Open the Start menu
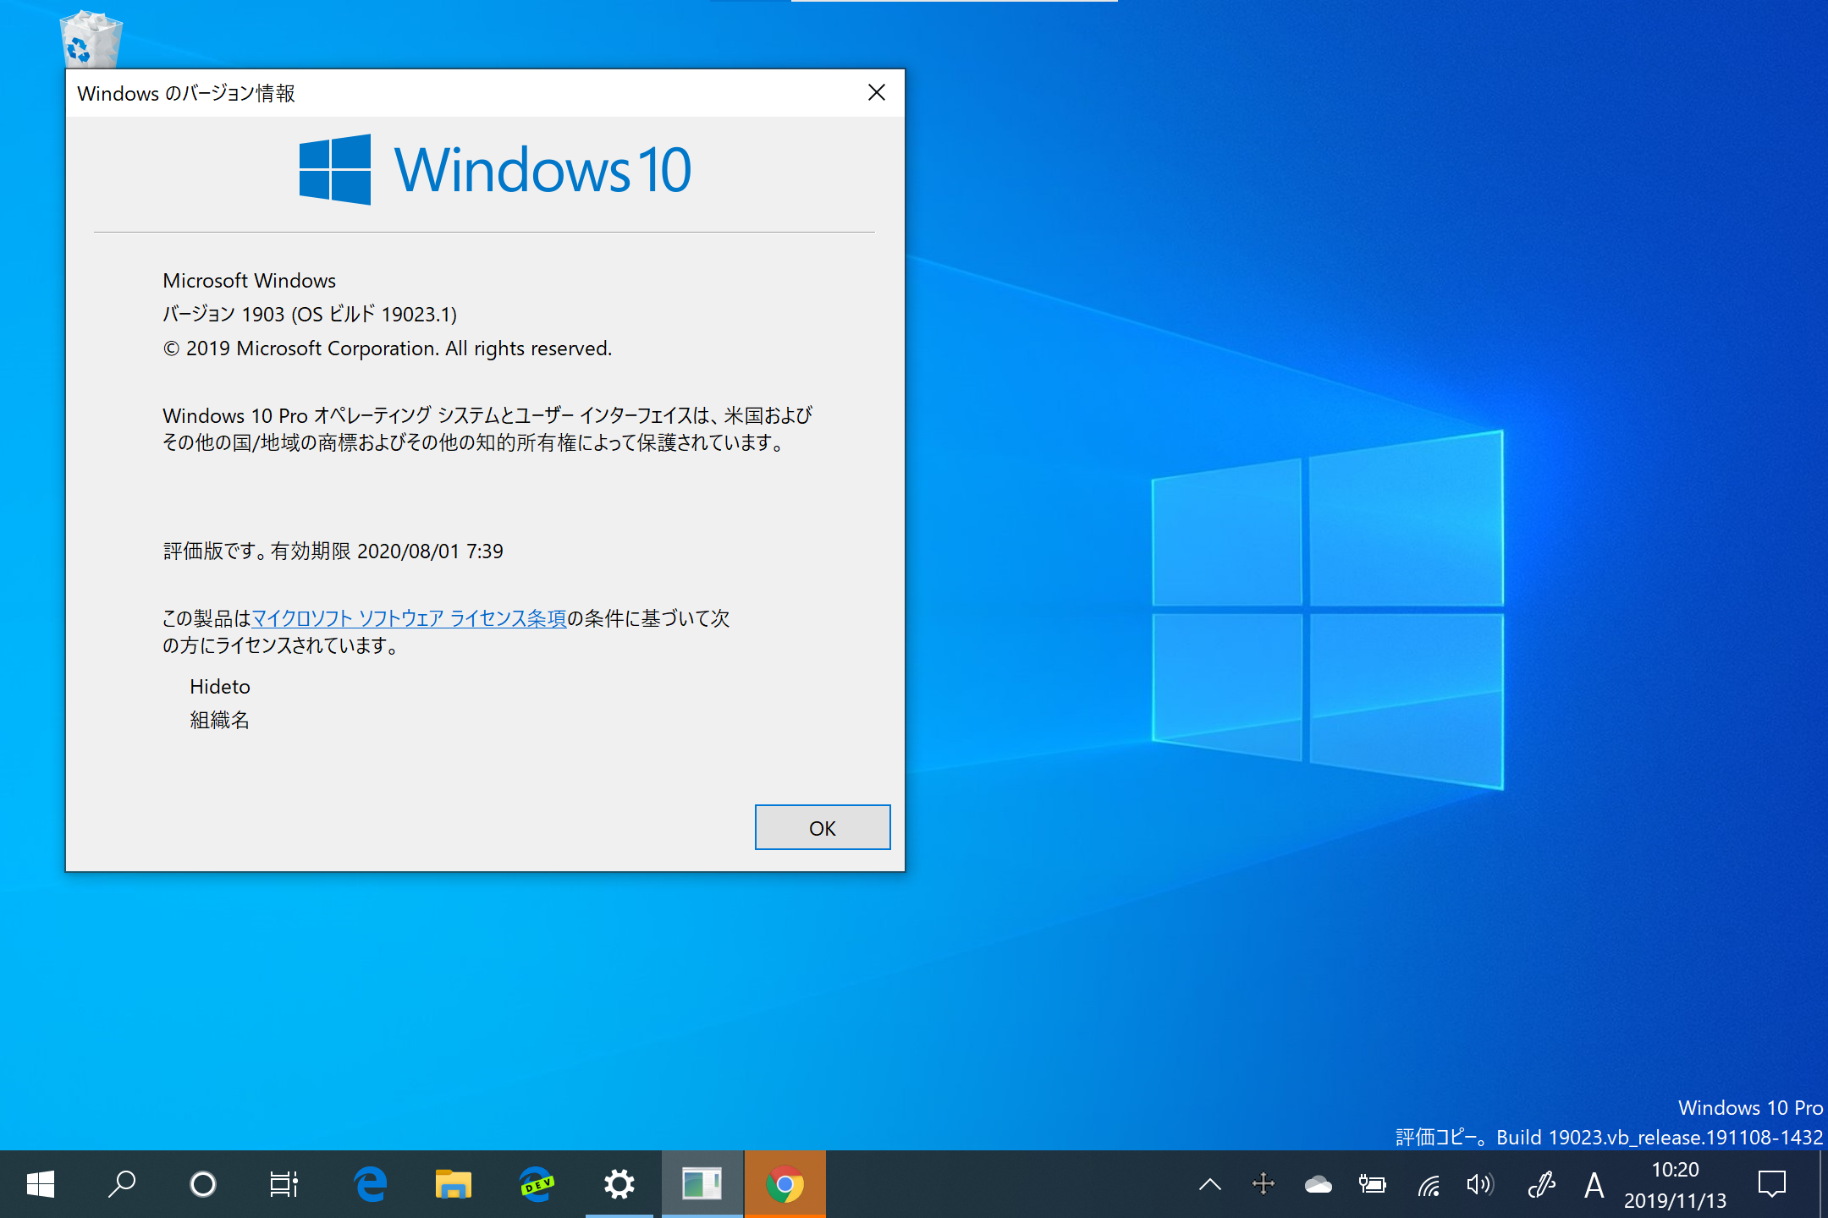The height and width of the screenshot is (1218, 1828). (40, 1184)
